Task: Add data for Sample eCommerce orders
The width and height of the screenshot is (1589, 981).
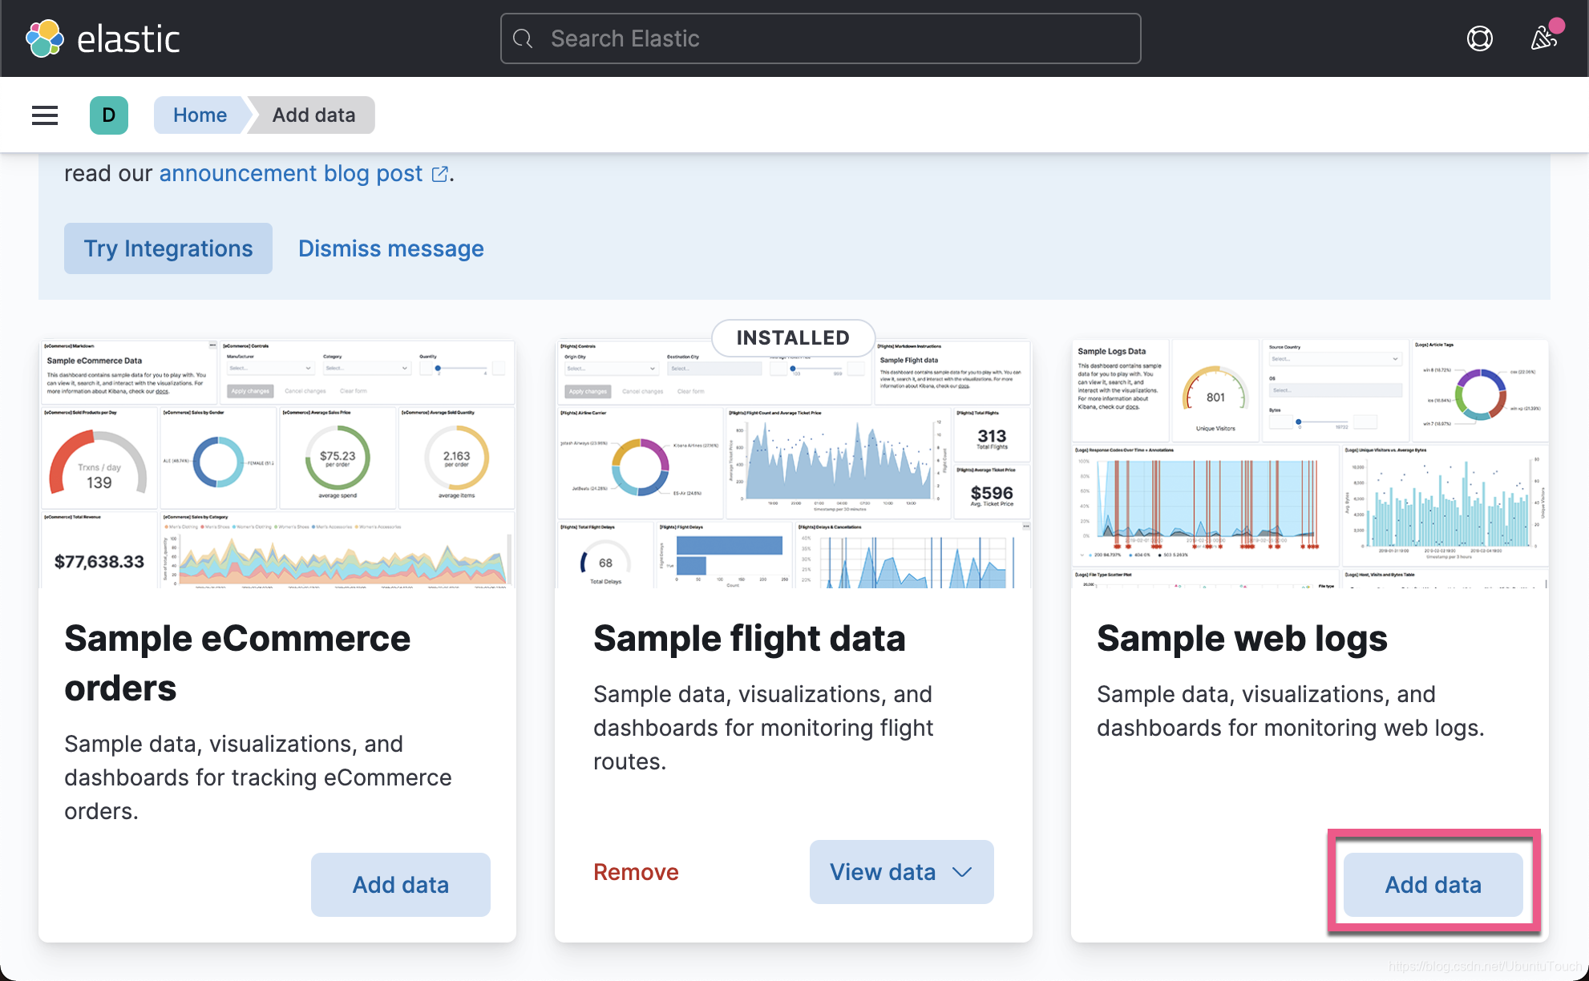Action: pos(400,885)
